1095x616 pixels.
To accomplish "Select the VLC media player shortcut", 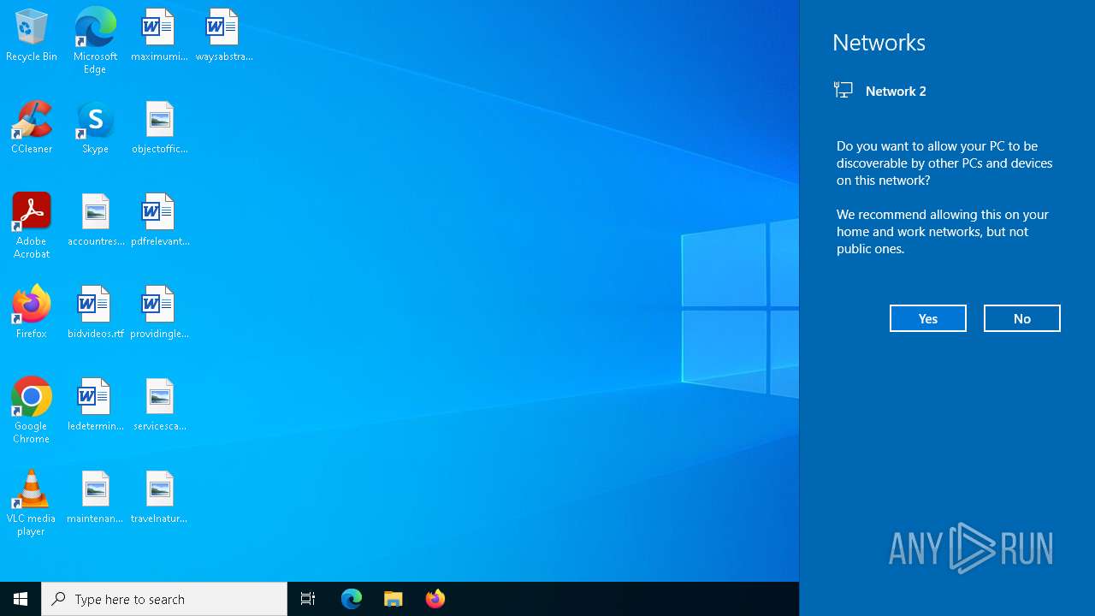I will (x=32, y=503).
